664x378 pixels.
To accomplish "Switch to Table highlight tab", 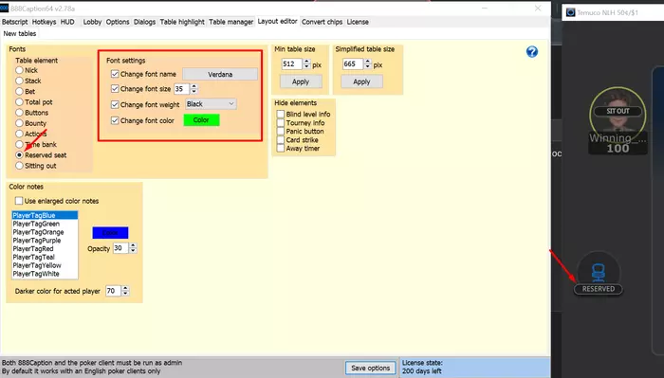I will pos(182,22).
